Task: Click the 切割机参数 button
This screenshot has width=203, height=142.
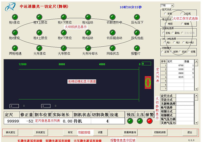Action: click(x=160, y=132)
